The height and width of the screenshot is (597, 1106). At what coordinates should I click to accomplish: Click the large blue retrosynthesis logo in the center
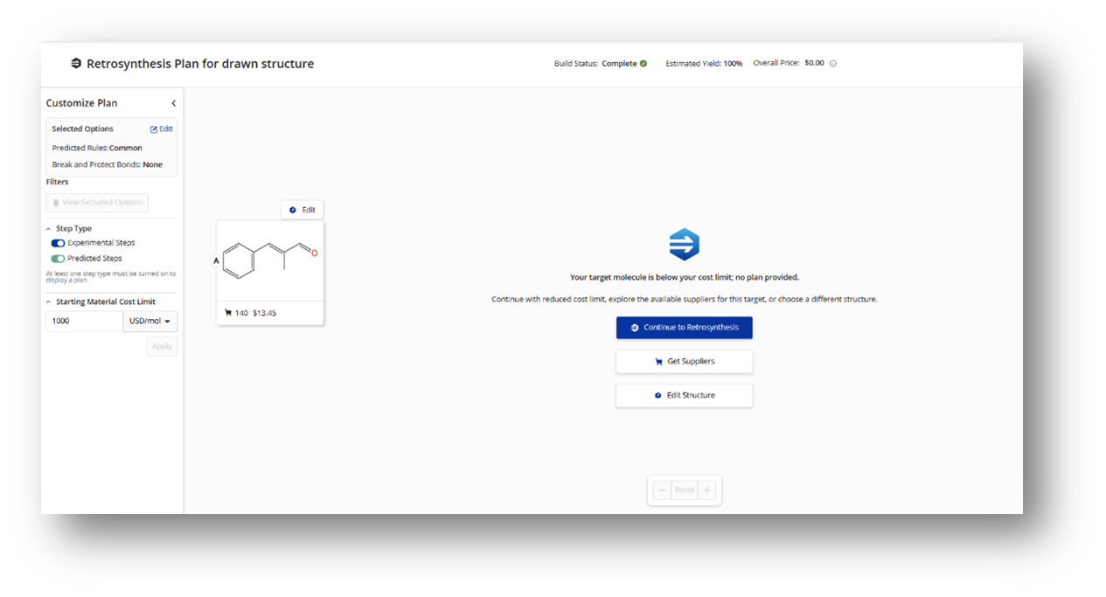(685, 245)
